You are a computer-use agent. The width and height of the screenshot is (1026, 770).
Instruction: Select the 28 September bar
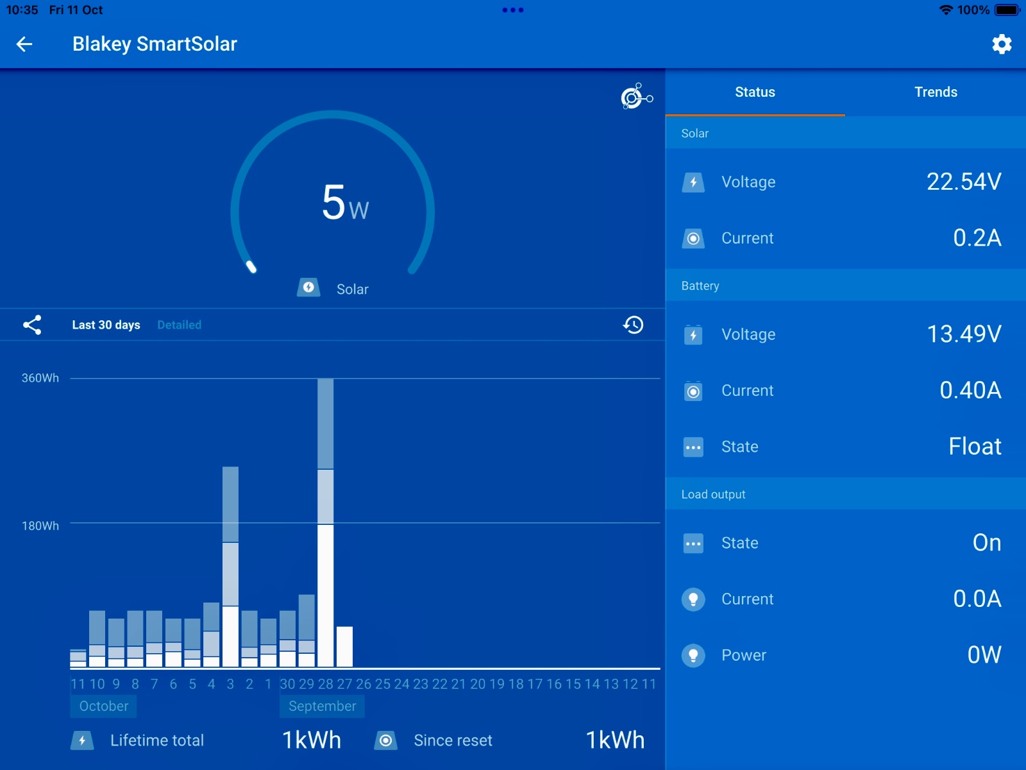click(326, 522)
